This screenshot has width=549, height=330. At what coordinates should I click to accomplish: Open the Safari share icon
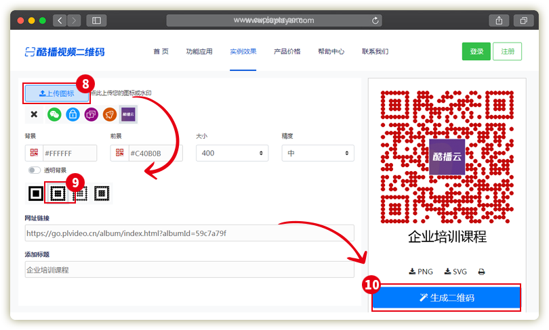(x=499, y=21)
